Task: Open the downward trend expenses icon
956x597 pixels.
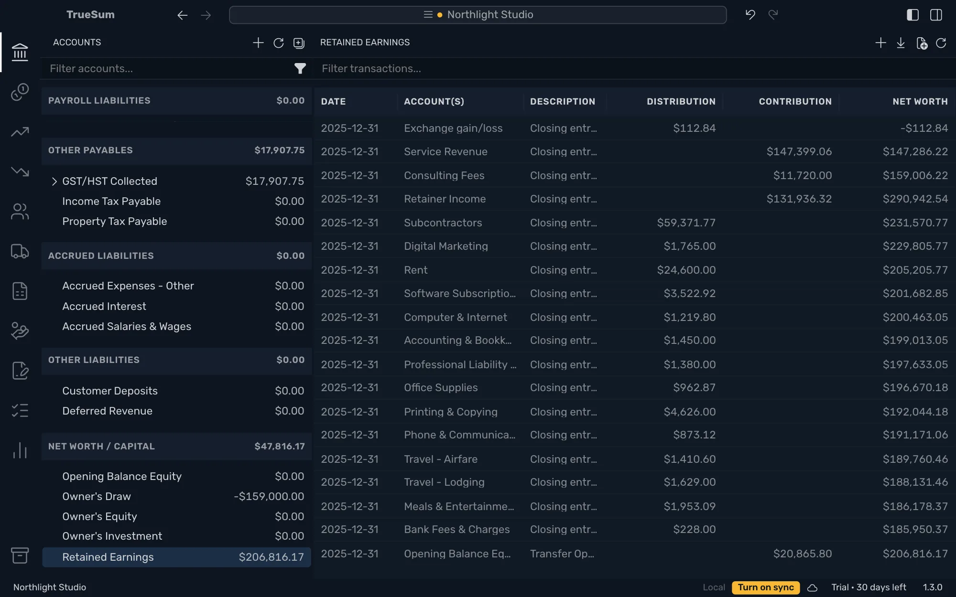Action: pyautogui.click(x=20, y=171)
